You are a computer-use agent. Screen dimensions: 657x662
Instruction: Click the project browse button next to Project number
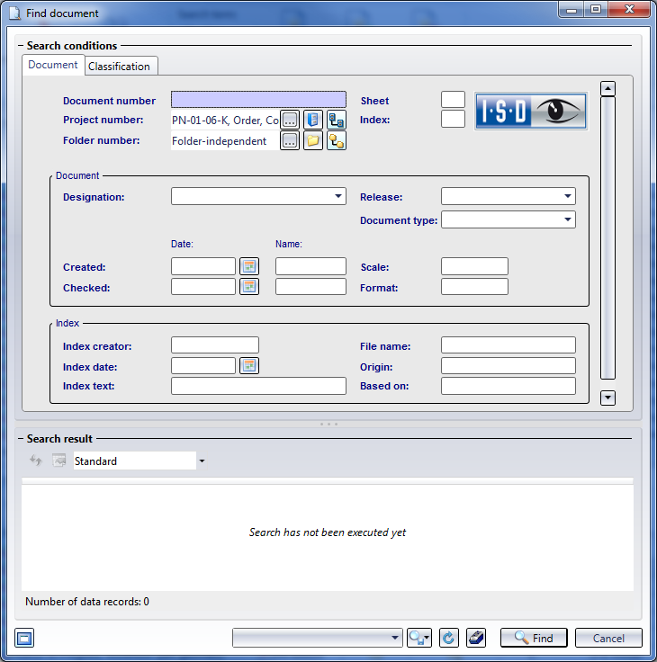coord(290,120)
